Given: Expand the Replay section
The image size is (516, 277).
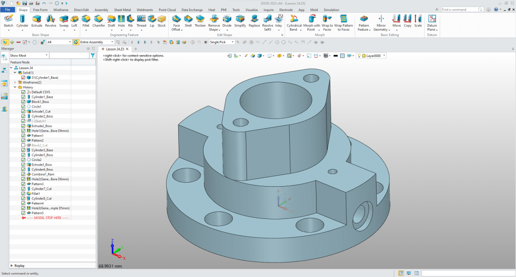Looking at the screenshot, I should pos(12,265).
